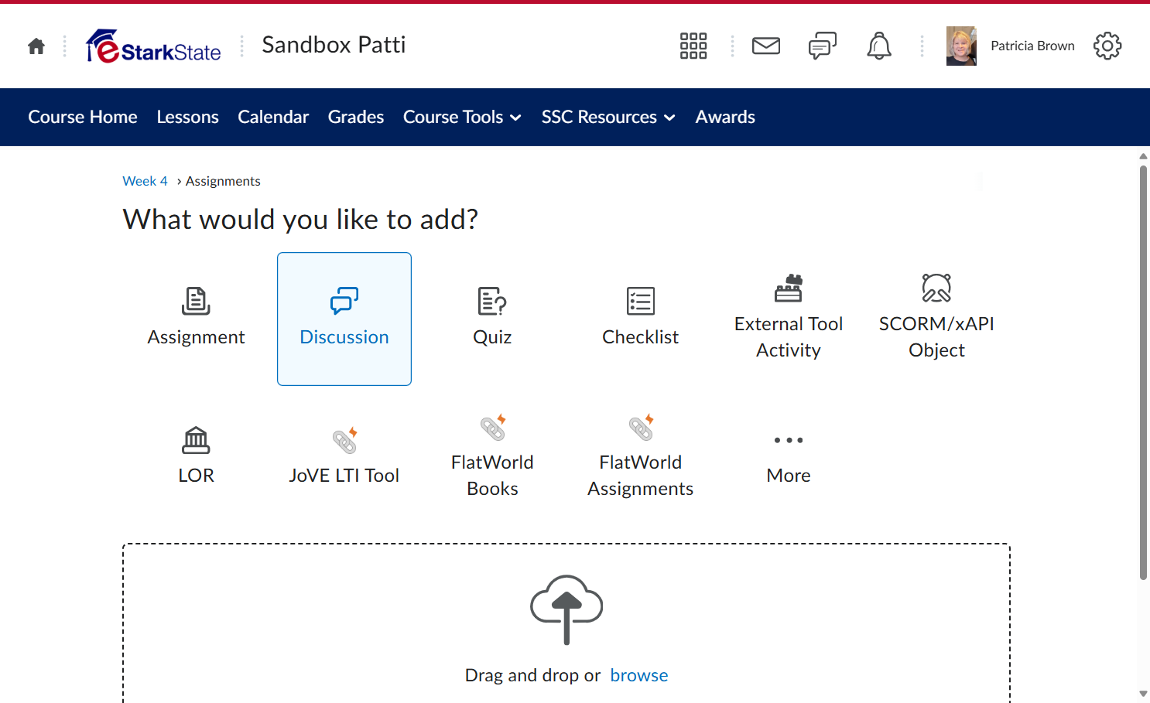Go to My Home via house icon

(x=36, y=46)
